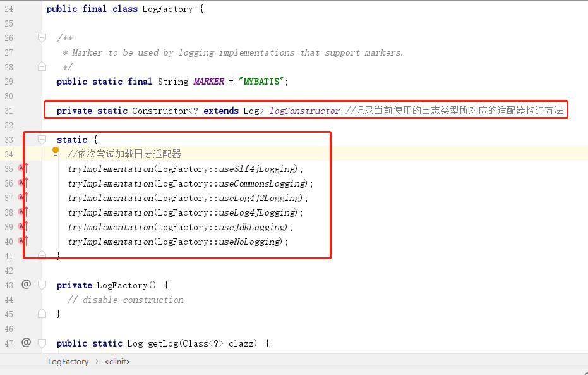Click the lambda gutter icon on line 36
Screen dimensions: 588x375
coord(23,183)
